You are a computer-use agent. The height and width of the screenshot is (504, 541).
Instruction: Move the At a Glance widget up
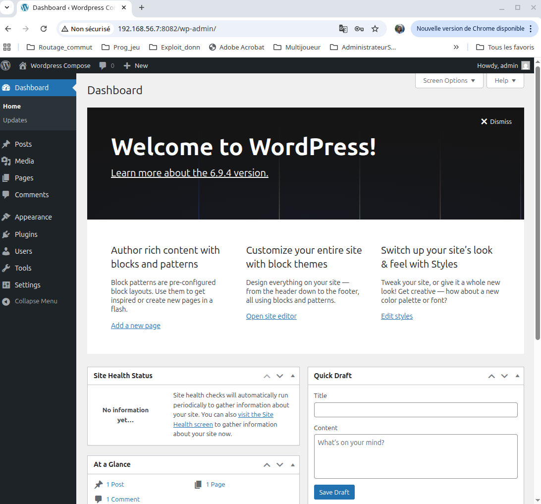(x=267, y=464)
